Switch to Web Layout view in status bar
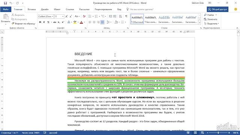This screenshot has width=240, height=135. pos(202,133)
